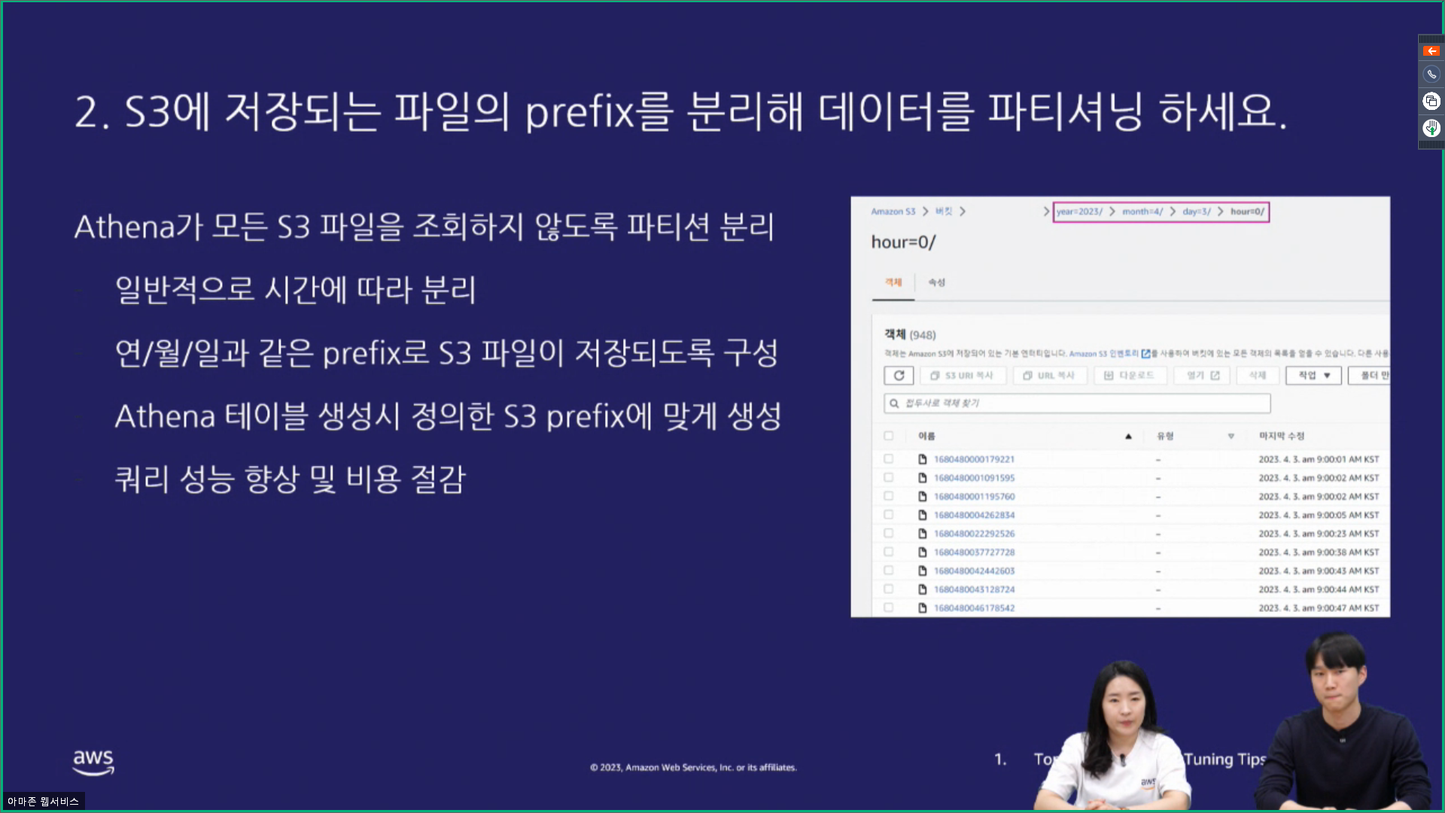Click the copy icon on the URL 복사 button
The width and height of the screenshot is (1445, 813).
point(1027,376)
